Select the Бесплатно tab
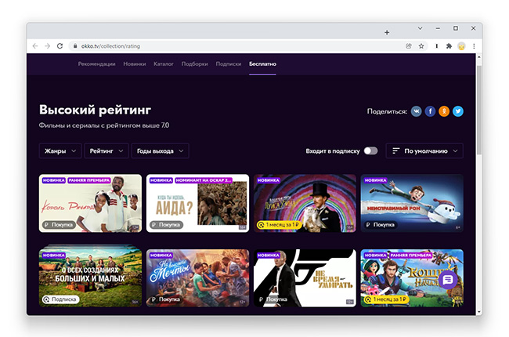 [x=262, y=64]
